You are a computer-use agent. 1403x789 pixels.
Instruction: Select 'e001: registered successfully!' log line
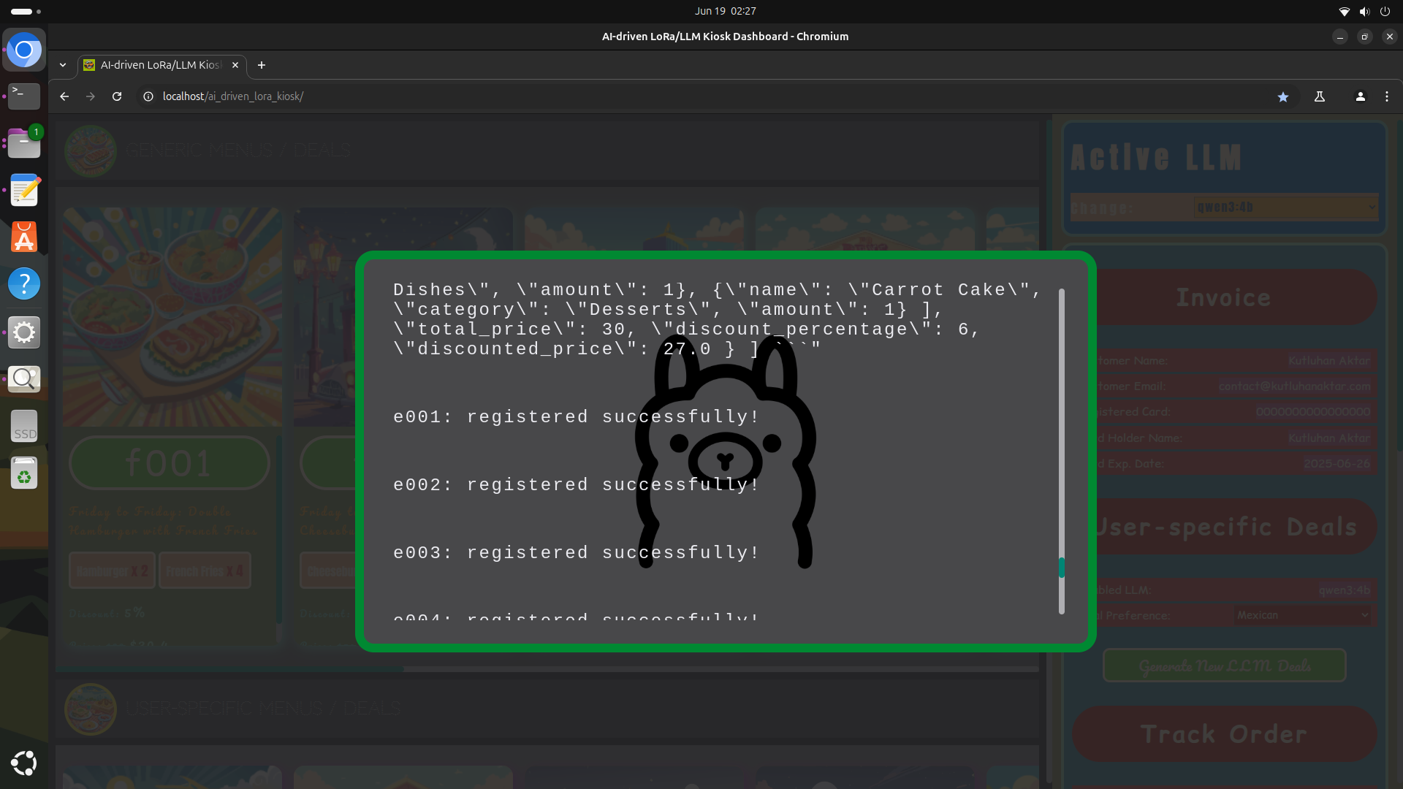tap(577, 417)
